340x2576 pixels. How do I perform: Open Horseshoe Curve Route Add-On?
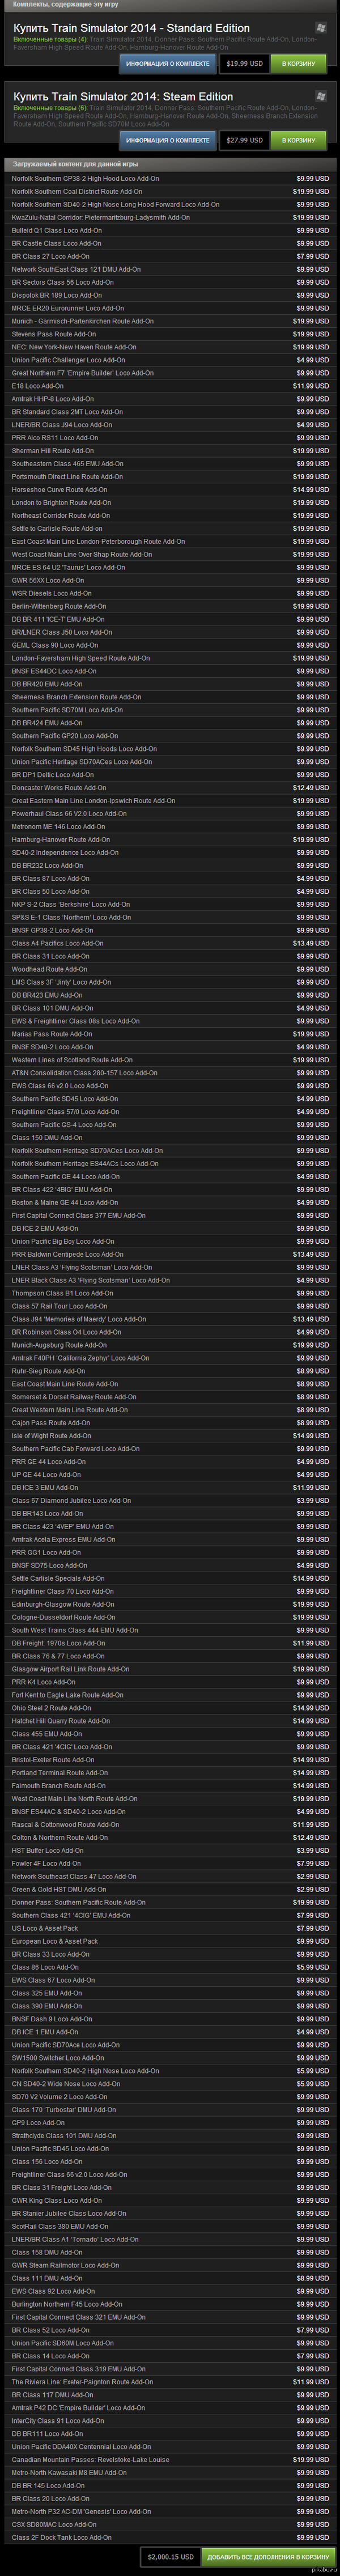tap(59, 490)
